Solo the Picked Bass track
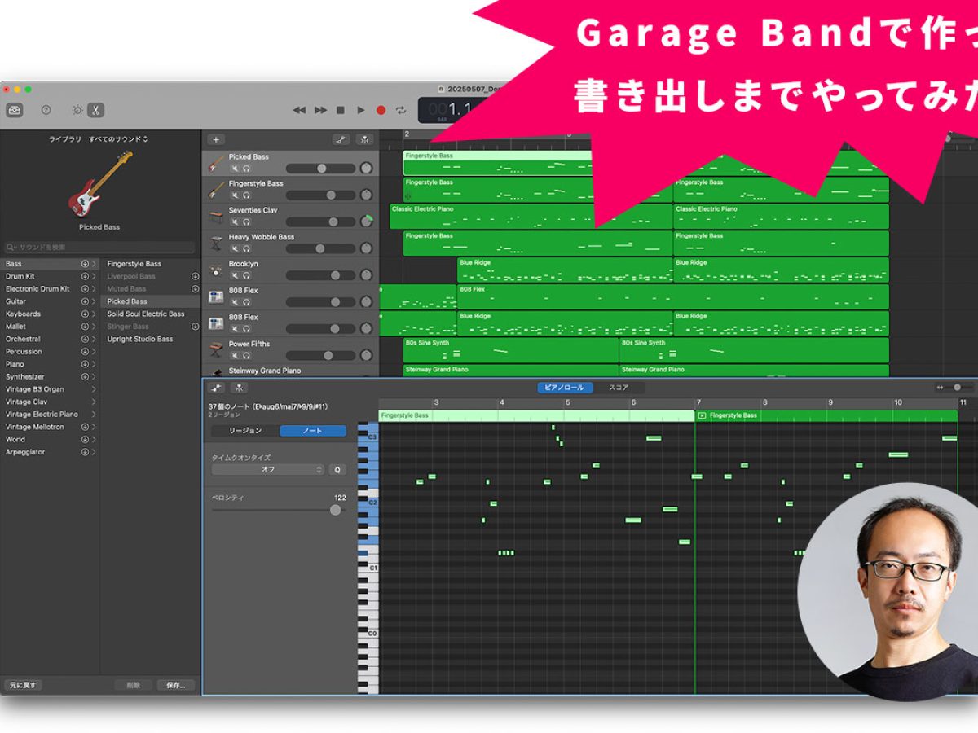Viewport: 978px width, 733px height. click(246, 169)
